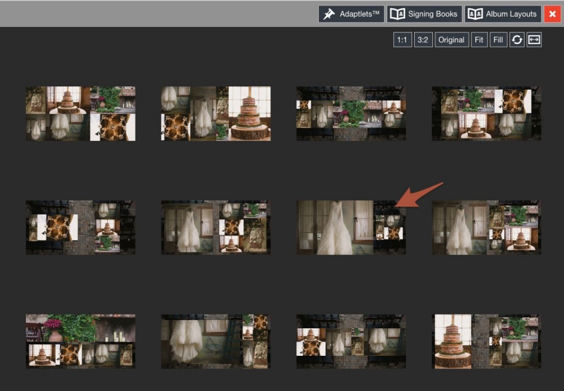
Task: Select the 3:2 aspect ratio
Action: tap(423, 40)
